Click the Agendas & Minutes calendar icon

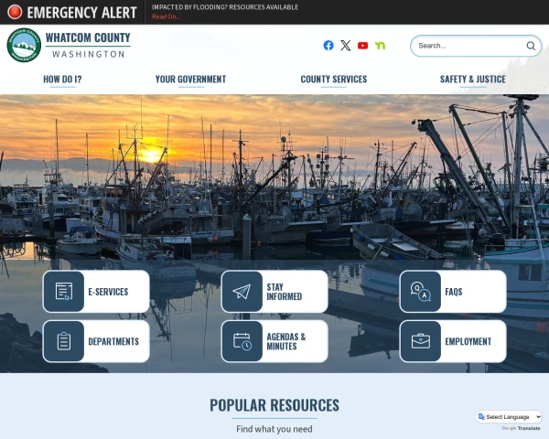242,341
